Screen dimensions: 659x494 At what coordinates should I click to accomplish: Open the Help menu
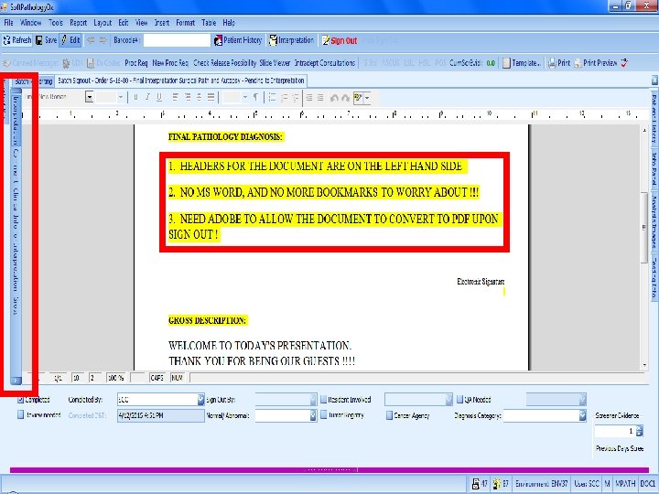click(x=229, y=23)
